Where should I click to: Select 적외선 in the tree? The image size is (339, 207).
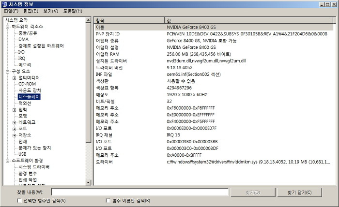pos(25,103)
